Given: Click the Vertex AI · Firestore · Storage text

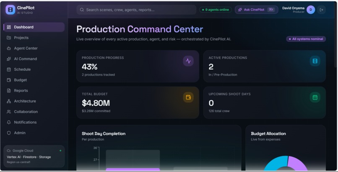Looking at the screenshot, I should (29, 157).
